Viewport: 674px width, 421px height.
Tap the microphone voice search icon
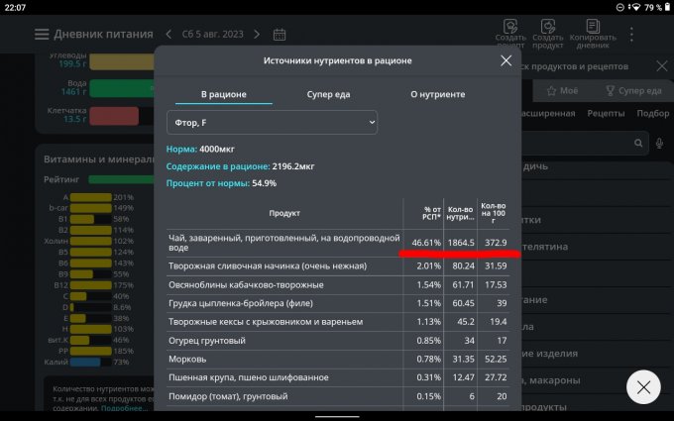point(660,144)
